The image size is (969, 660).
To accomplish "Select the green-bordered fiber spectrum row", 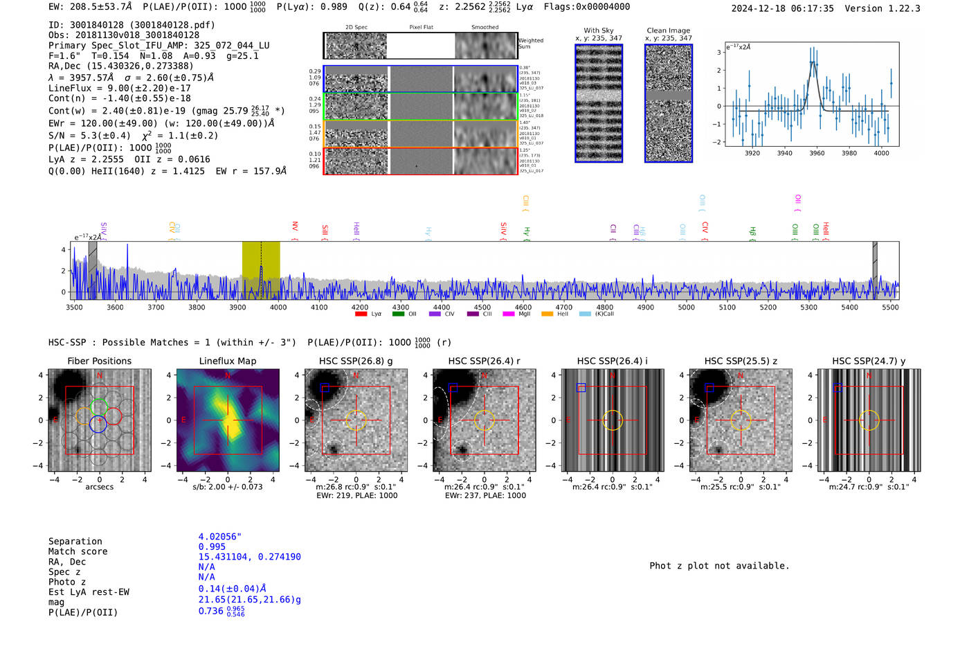I will coord(421,107).
